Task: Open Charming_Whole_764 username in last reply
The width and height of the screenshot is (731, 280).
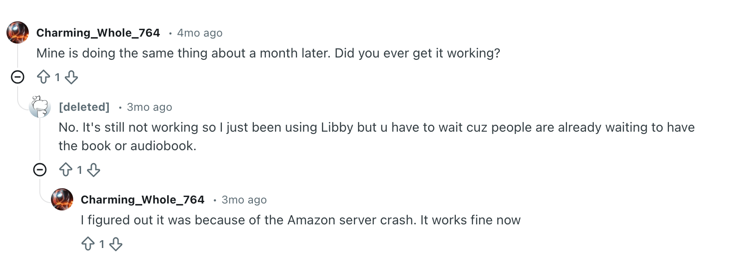Action: tap(143, 200)
